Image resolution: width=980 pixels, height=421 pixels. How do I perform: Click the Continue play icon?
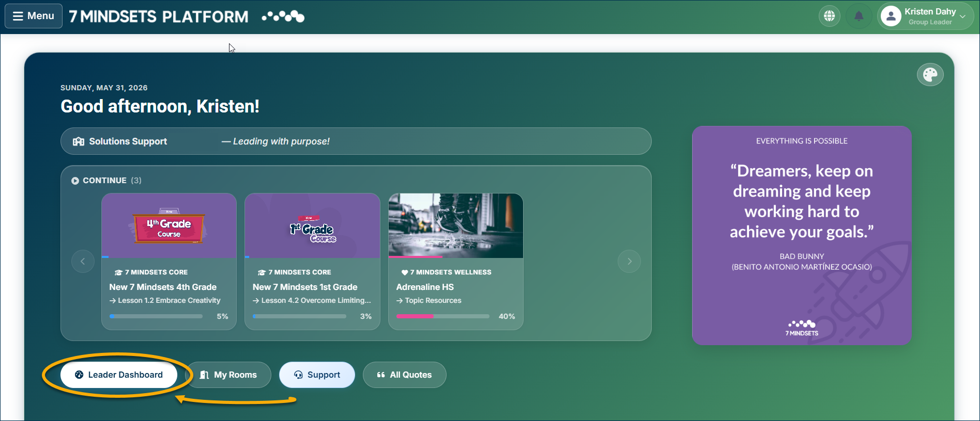[x=75, y=181]
